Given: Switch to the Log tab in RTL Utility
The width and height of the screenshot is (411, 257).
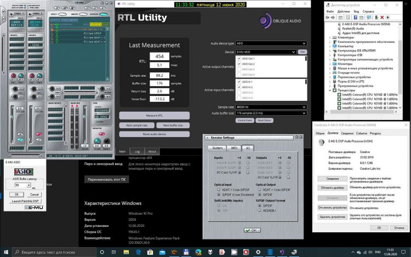Looking at the screenshot, I should (137, 151).
